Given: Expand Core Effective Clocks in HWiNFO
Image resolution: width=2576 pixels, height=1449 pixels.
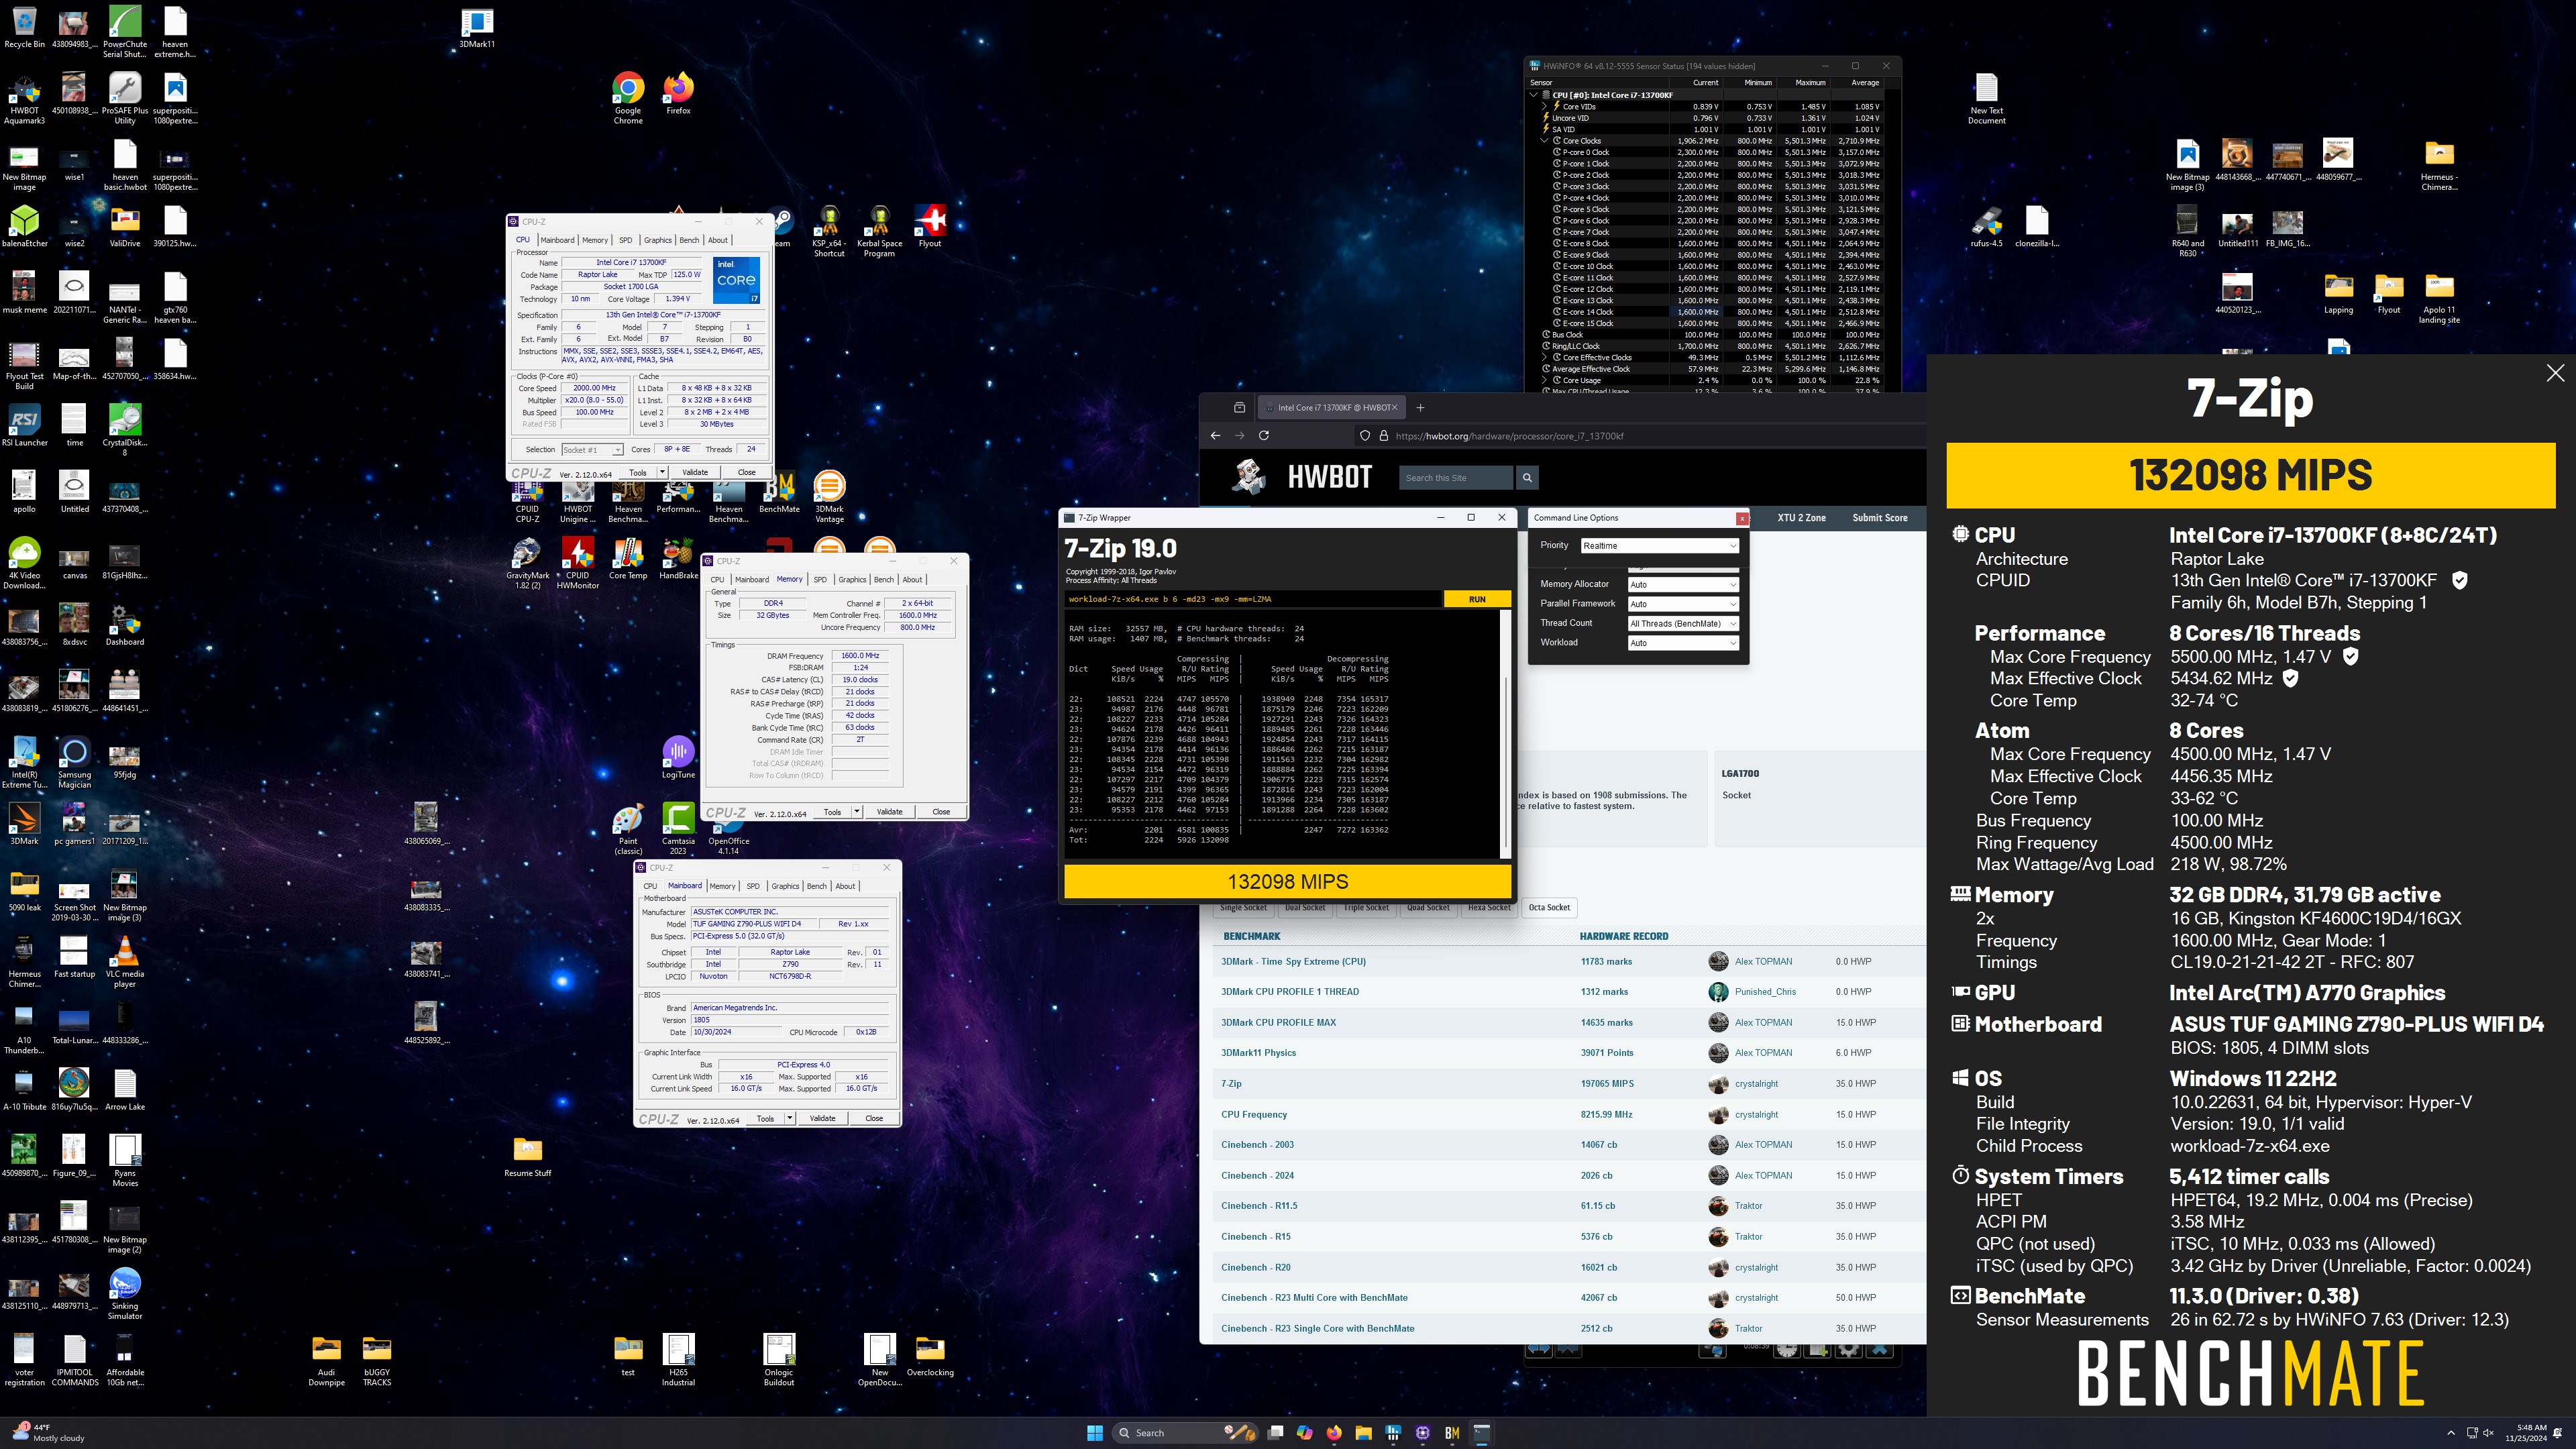Looking at the screenshot, I should click(1545, 357).
